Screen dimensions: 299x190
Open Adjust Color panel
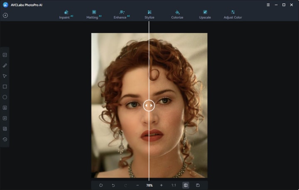[233, 14]
